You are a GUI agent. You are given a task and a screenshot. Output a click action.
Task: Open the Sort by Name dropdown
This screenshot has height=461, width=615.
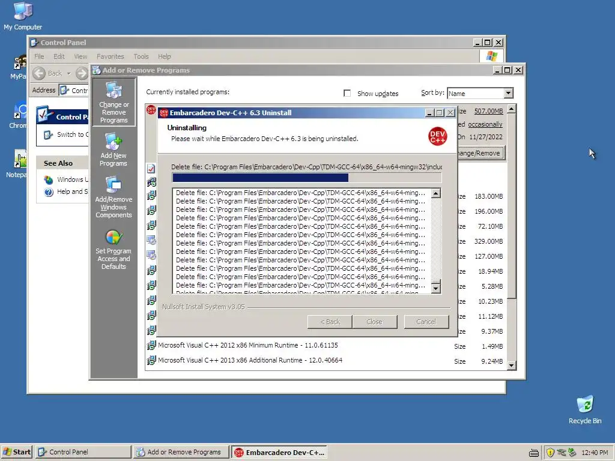tap(508, 93)
